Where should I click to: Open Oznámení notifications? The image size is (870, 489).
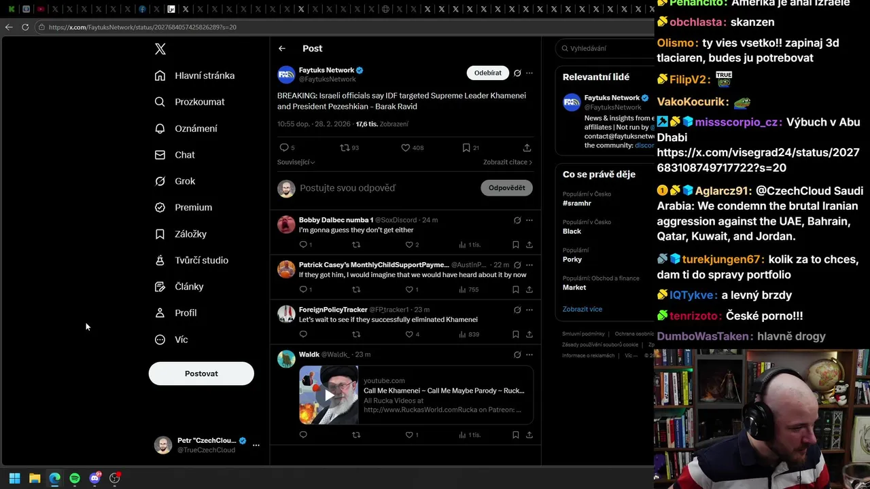(186, 128)
